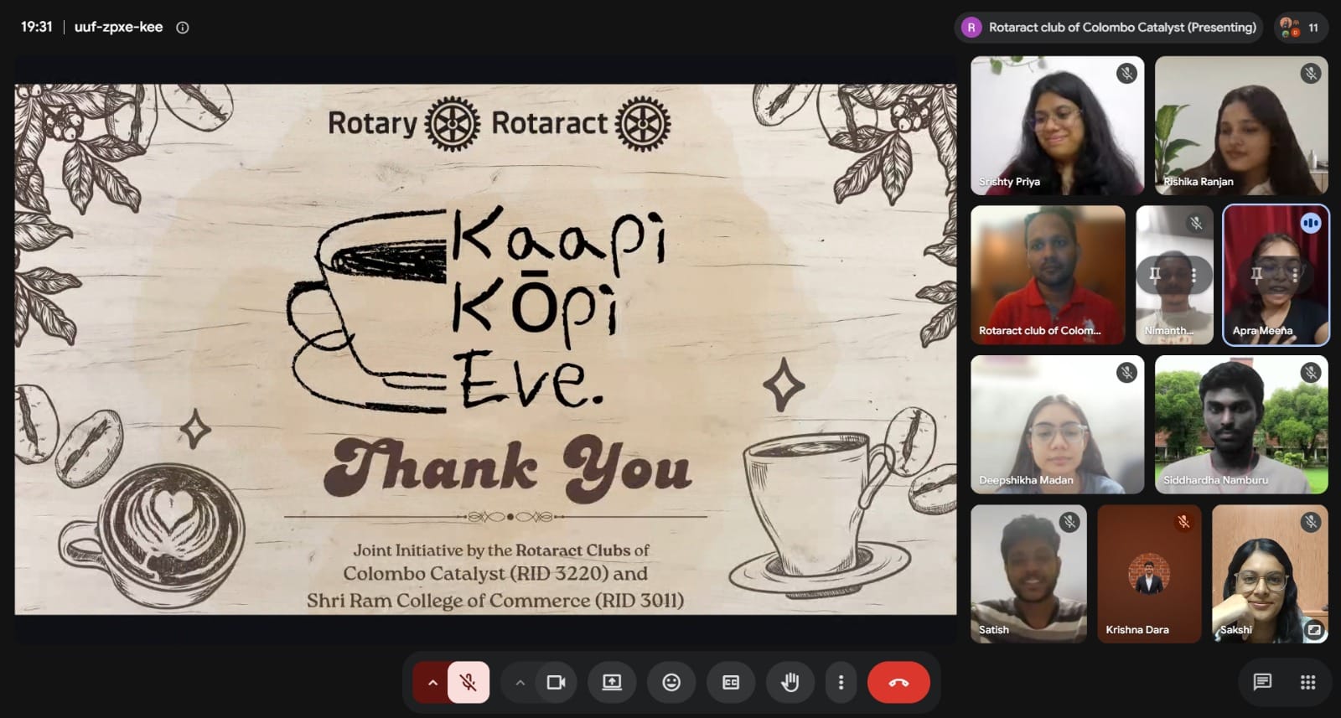Click the 19:31 meeting time

click(36, 27)
